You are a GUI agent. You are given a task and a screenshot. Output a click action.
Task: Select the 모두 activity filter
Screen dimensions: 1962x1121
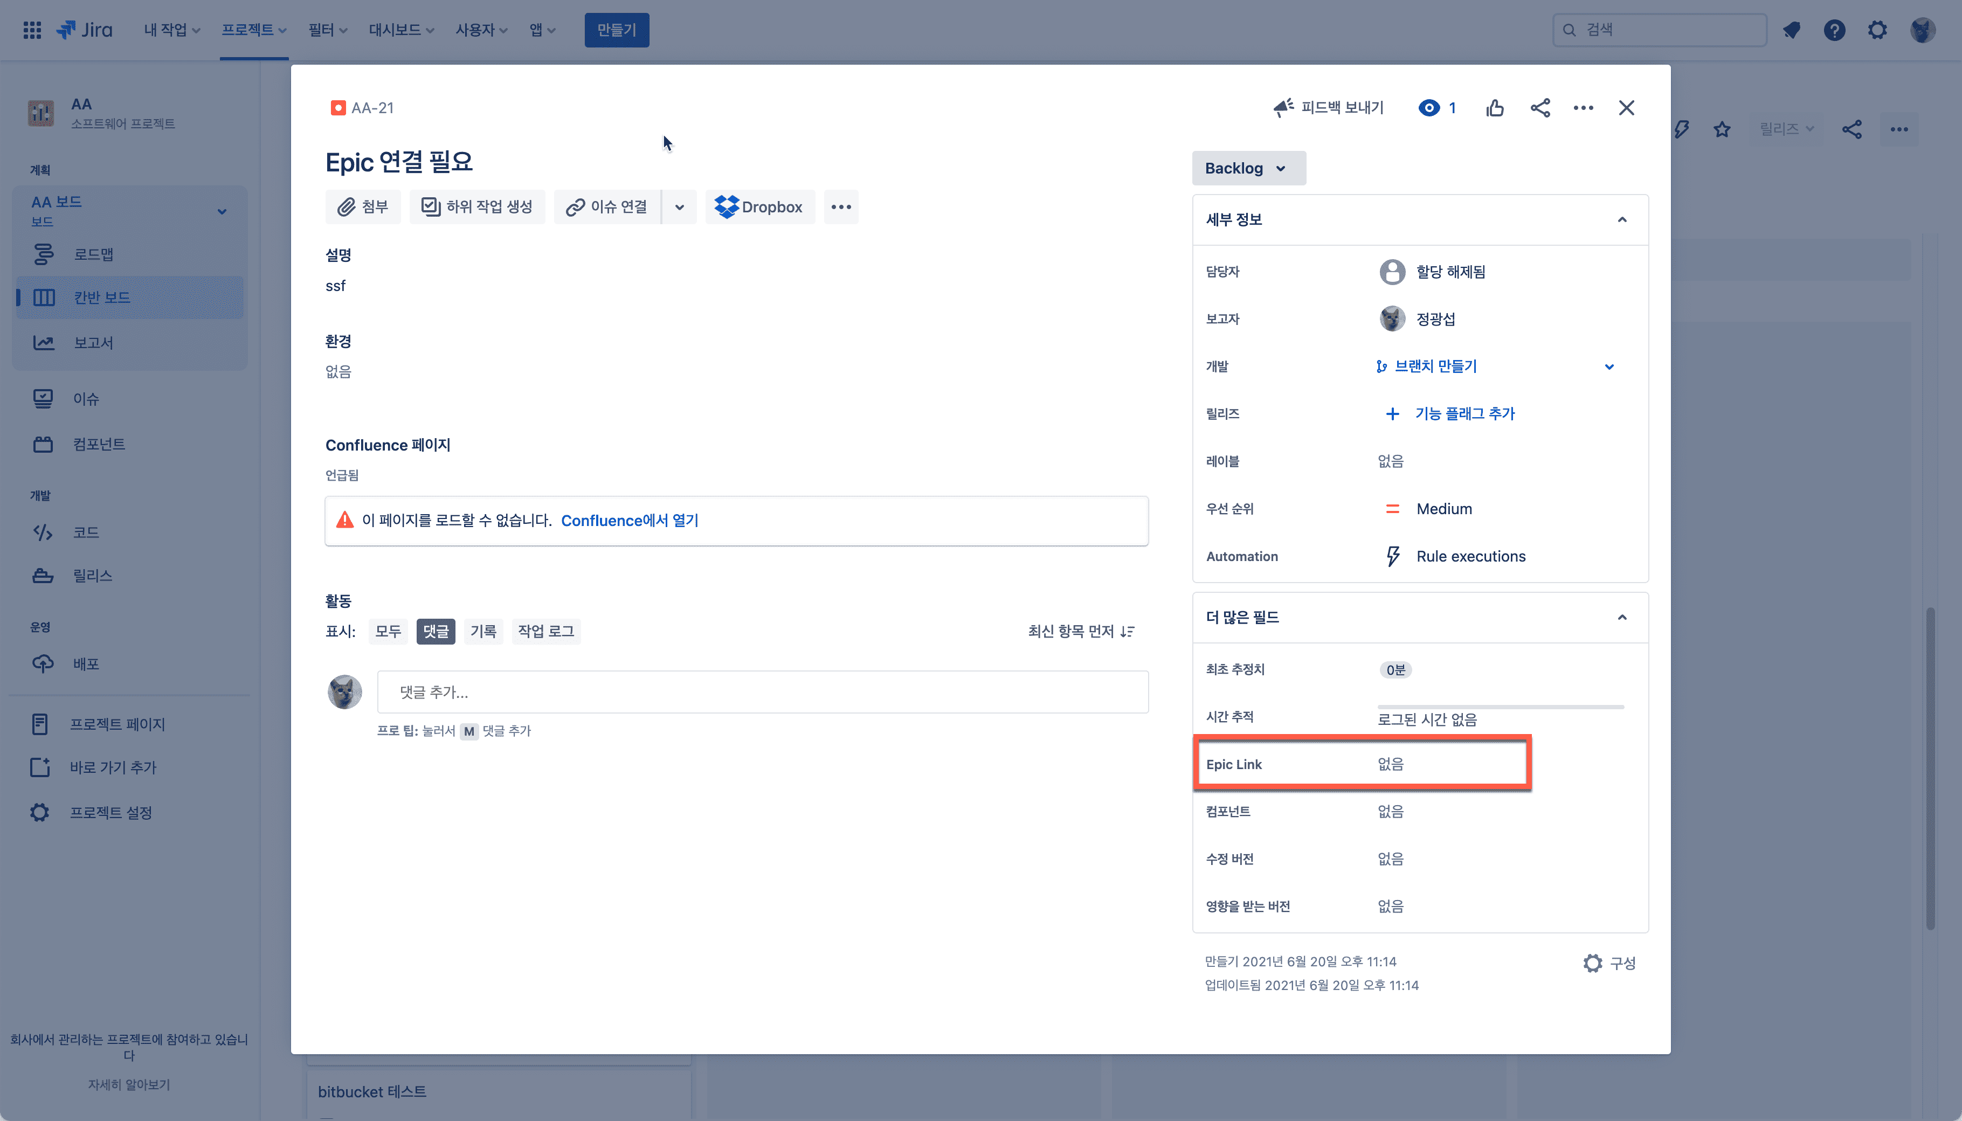tap(388, 631)
